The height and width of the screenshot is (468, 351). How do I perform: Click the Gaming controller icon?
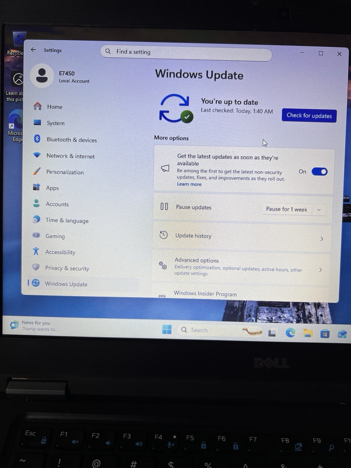[36, 235]
